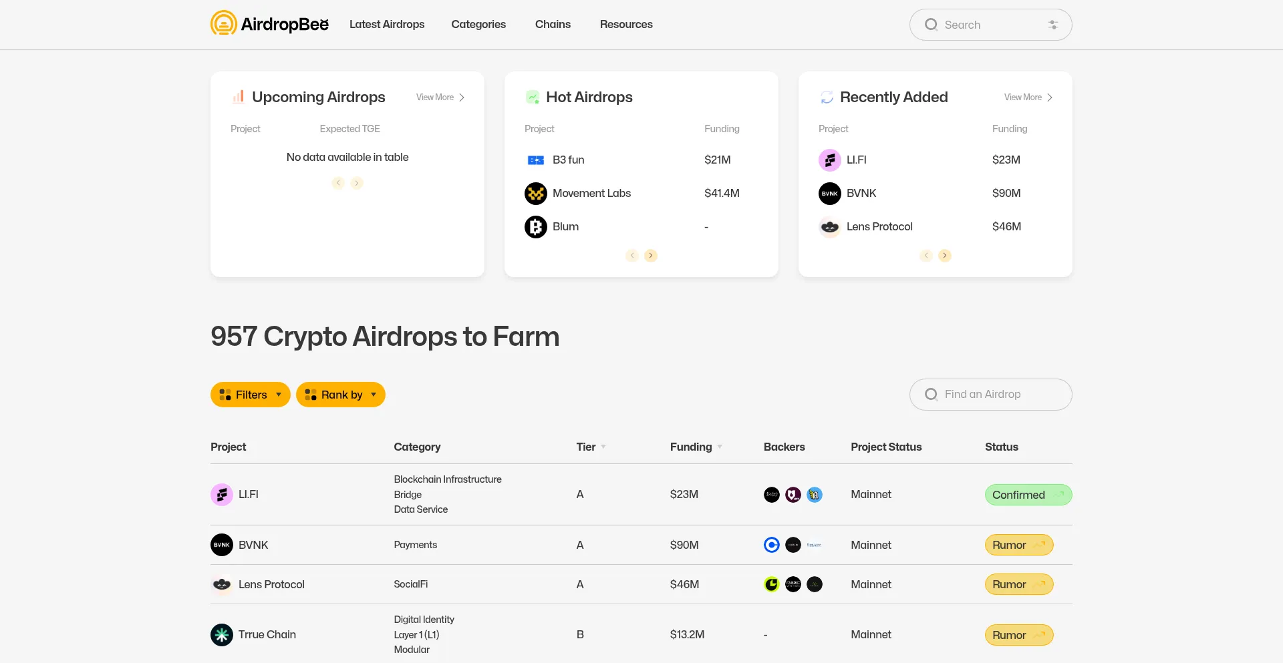This screenshot has width=1283, height=663.
Task: Click Rumor status badge for Trrue Chain
Action: (1019, 635)
